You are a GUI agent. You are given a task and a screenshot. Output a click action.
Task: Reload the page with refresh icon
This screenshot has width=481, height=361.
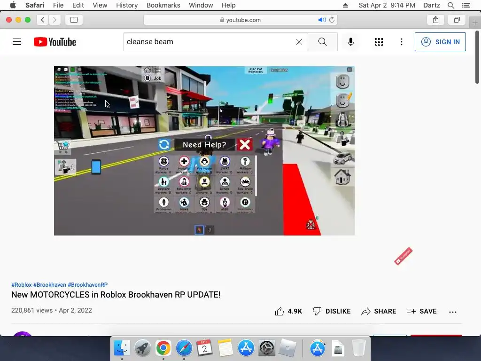point(332,20)
